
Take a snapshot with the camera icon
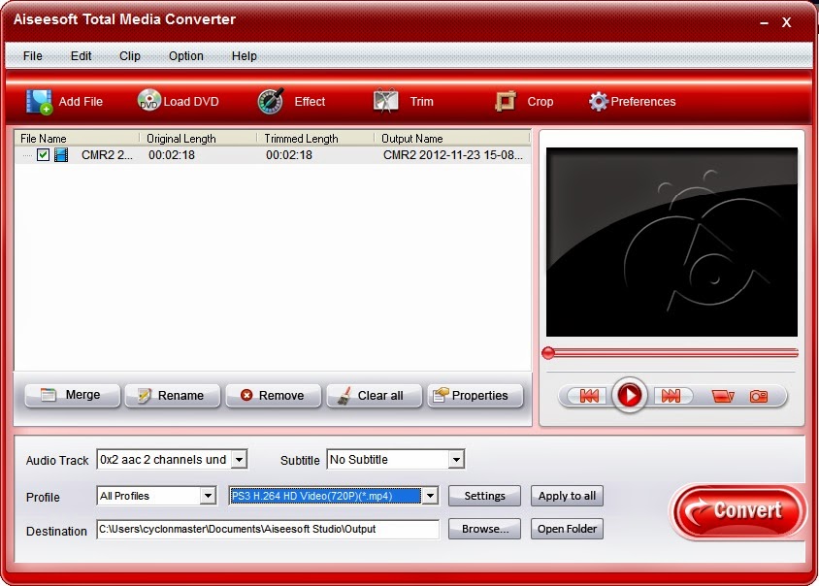point(759,397)
